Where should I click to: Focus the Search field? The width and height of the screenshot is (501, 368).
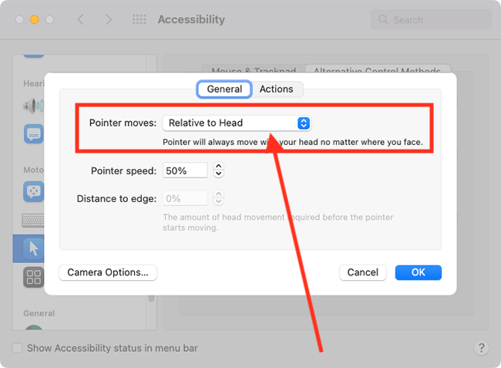[x=431, y=20]
